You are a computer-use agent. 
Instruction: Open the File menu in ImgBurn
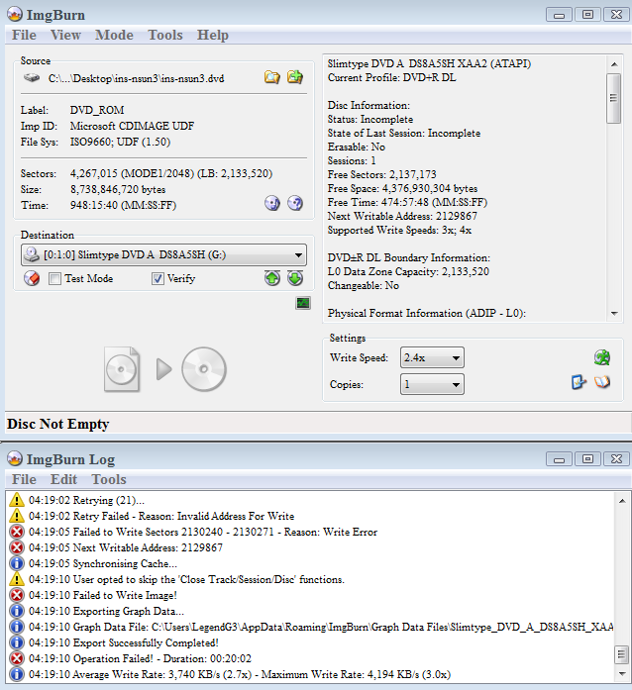click(x=24, y=35)
